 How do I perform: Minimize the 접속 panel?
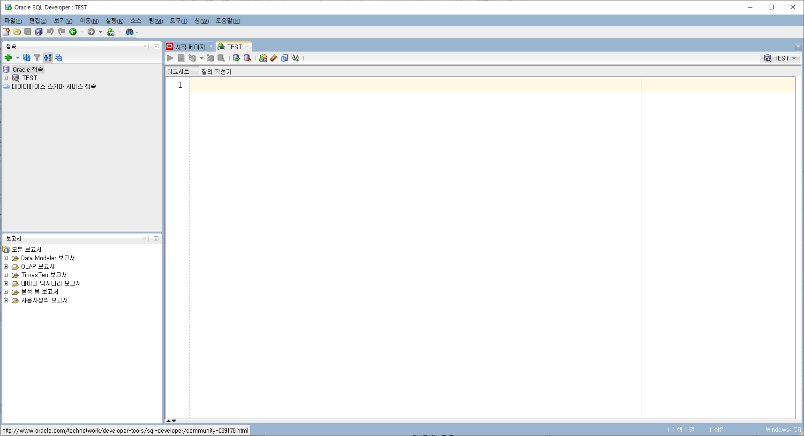(156, 46)
